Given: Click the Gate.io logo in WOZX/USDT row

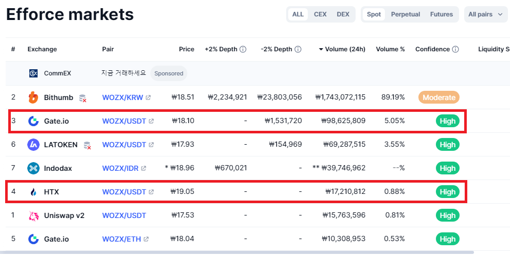Looking at the screenshot, I should click(x=33, y=121).
